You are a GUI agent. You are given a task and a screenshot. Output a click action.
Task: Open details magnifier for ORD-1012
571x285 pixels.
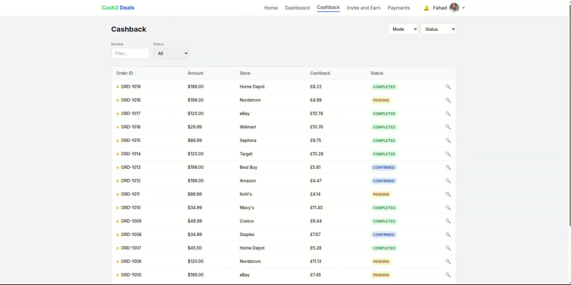point(448,181)
